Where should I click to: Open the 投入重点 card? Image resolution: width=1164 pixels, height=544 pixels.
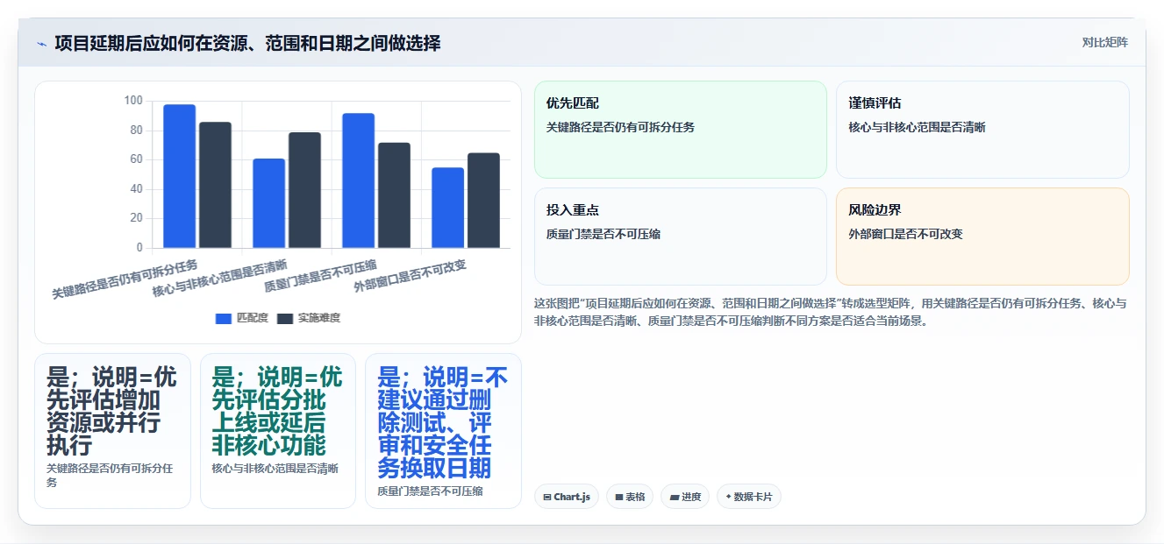(680, 237)
